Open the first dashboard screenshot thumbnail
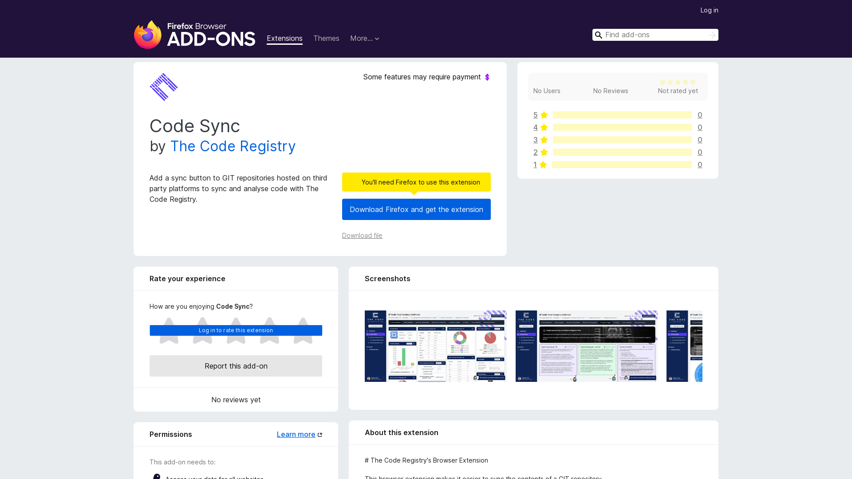 tap(436, 346)
